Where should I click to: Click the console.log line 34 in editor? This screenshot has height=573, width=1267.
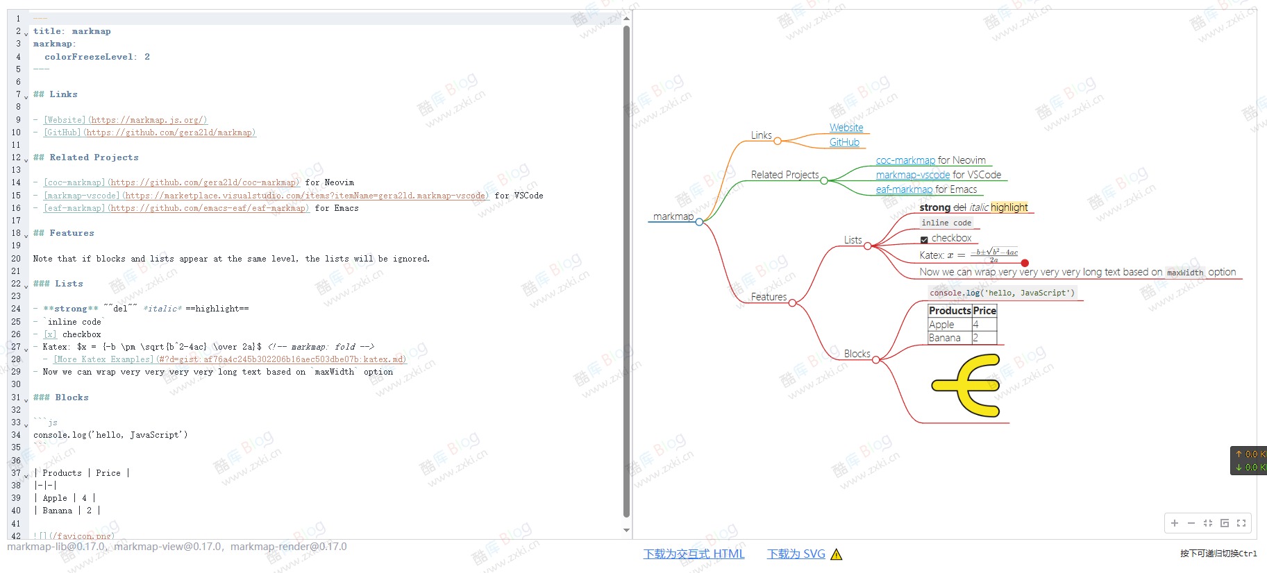point(110,435)
